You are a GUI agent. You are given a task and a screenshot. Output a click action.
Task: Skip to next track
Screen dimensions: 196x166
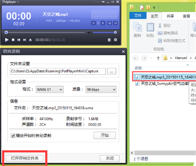[x=24, y=40]
